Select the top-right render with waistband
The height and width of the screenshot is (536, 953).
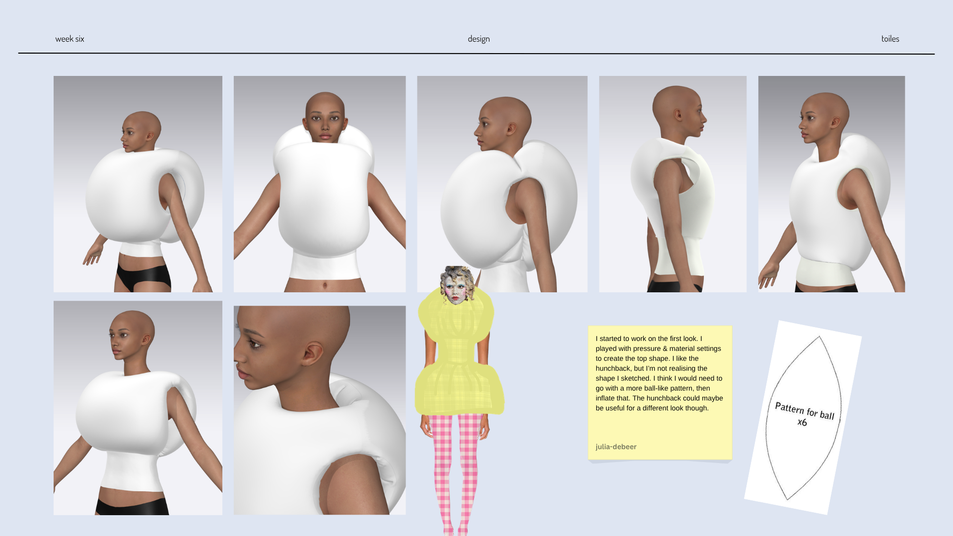click(x=831, y=184)
